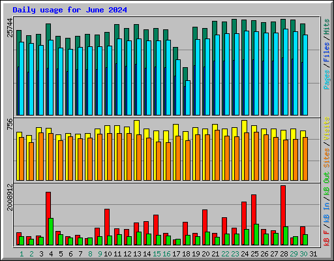Click day 18 on the date axis
Screen dimensions: 334x261
coord(186,254)
